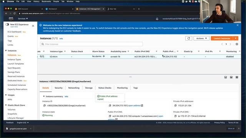The image size is (246, 138).
Task: Copy the Public IPv4 DNS name
Action: coord(110,116)
